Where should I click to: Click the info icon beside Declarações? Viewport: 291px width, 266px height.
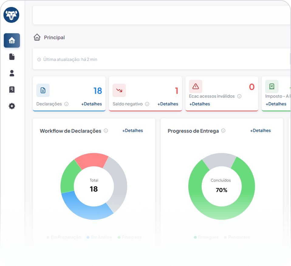(66, 104)
